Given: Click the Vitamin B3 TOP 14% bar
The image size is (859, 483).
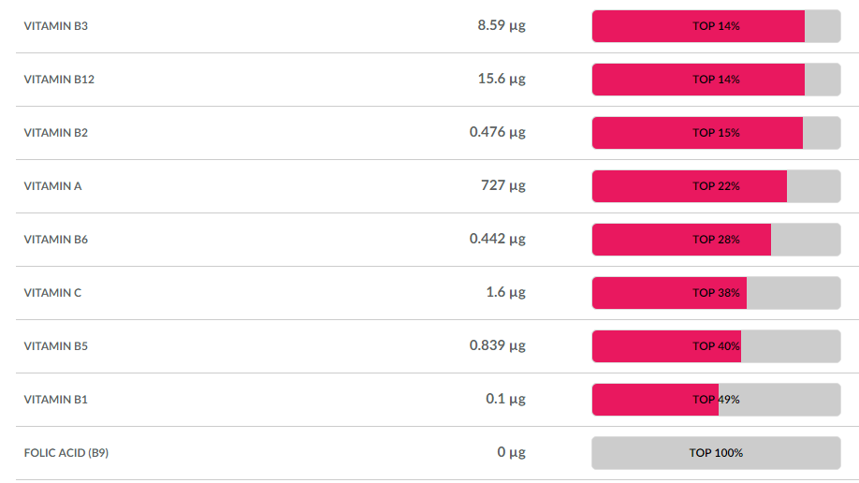Looking at the screenshot, I should [716, 26].
